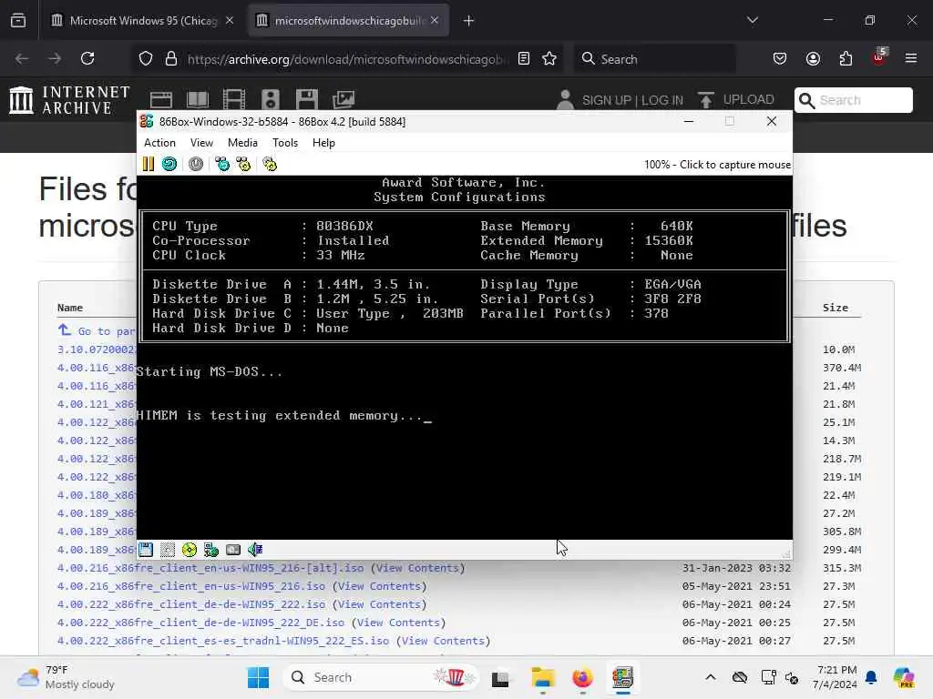Open the Save to Pocket icon

point(780,58)
